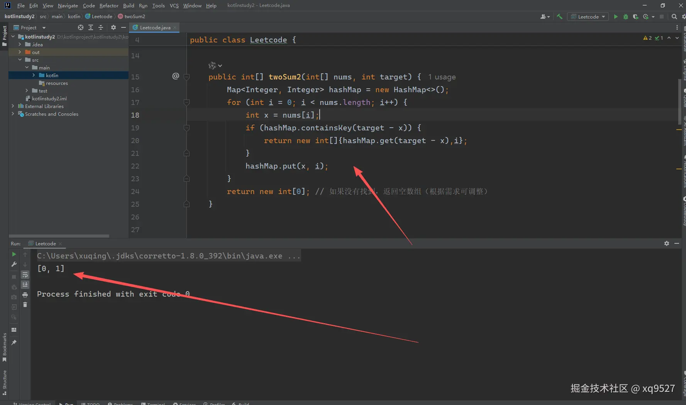Click the kotlinstudy2 breadcrumb in navigation bar
Viewport: 686px width, 405px height.
(19, 17)
